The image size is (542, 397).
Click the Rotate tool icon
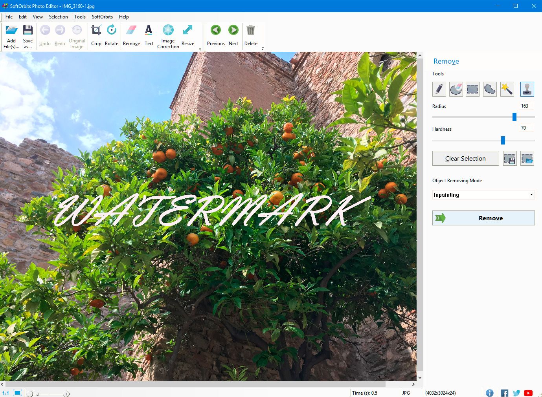point(112,30)
